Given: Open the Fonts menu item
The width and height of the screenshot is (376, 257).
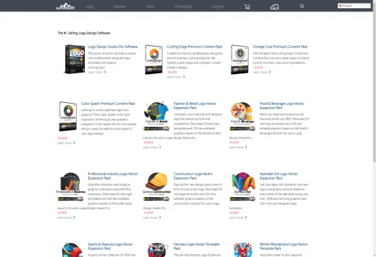Looking at the screenshot, I should (x=150, y=7).
